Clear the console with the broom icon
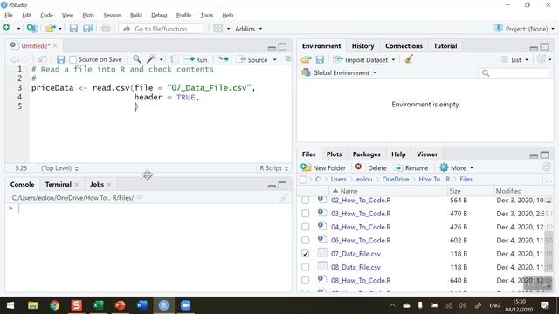 point(283,198)
